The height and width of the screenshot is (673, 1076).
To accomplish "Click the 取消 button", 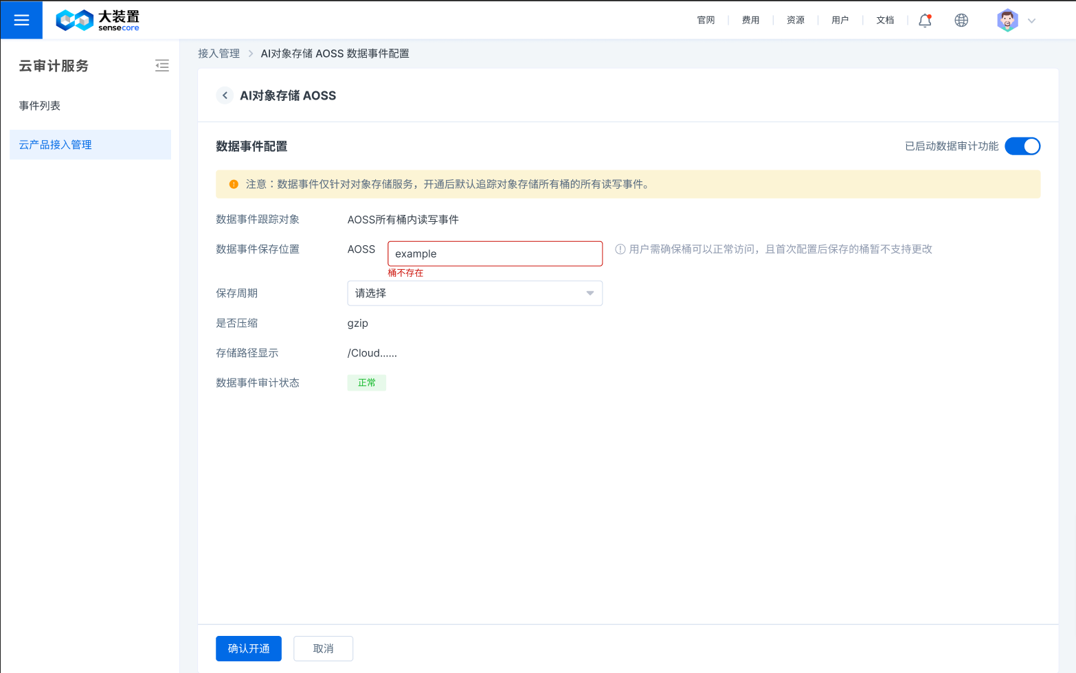I will click(323, 648).
